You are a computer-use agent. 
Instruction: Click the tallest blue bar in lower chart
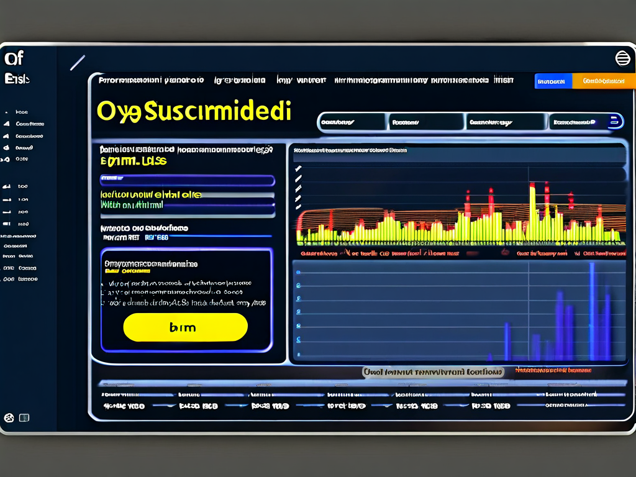pyautogui.click(x=592, y=311)
